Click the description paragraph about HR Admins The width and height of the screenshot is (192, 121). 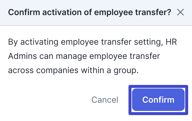[92, 56]
